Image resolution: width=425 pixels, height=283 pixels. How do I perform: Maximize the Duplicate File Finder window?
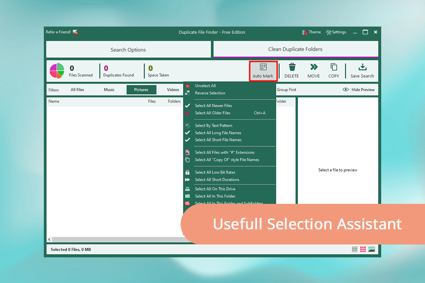[365, 32]
